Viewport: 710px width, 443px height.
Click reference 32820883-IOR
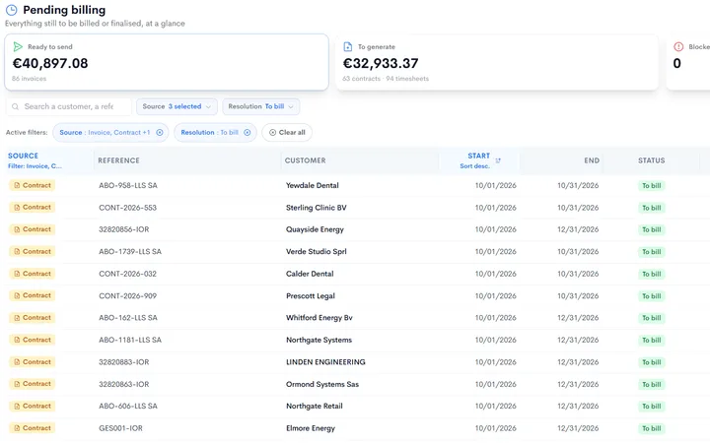click(124, 362)
